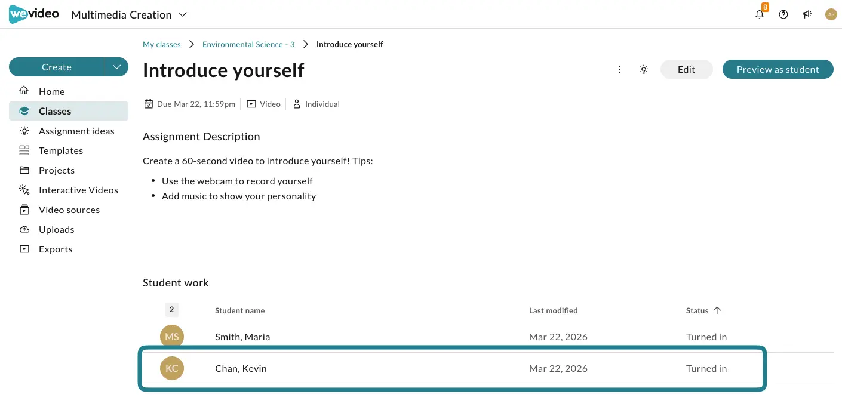Click the help question mark icon
Viewport: 842px width, 419px height.
click(x=783, y=14)
